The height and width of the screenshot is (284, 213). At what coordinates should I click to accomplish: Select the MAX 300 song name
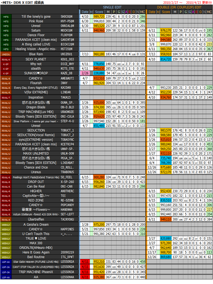[36, 243]
